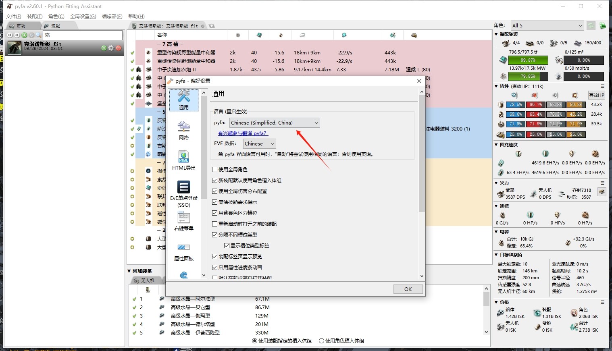Open the 角色 All 5 character dropdown
Image resolution: width=612 pixels, height=351 pixels.
547,26
